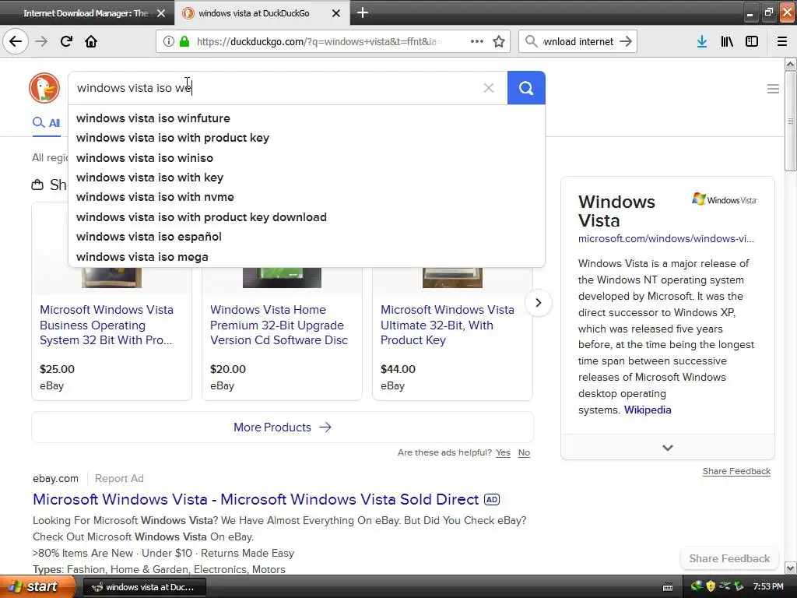The image size is (797, 598).
Task: Click the browser forward arrow
Action: pos(41,41)
